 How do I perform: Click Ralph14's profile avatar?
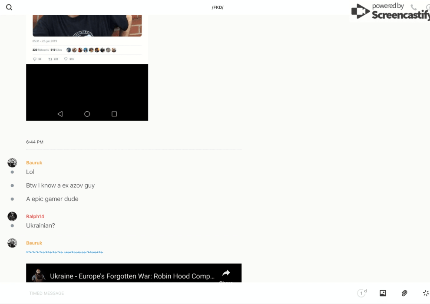(x=12, y=216)
